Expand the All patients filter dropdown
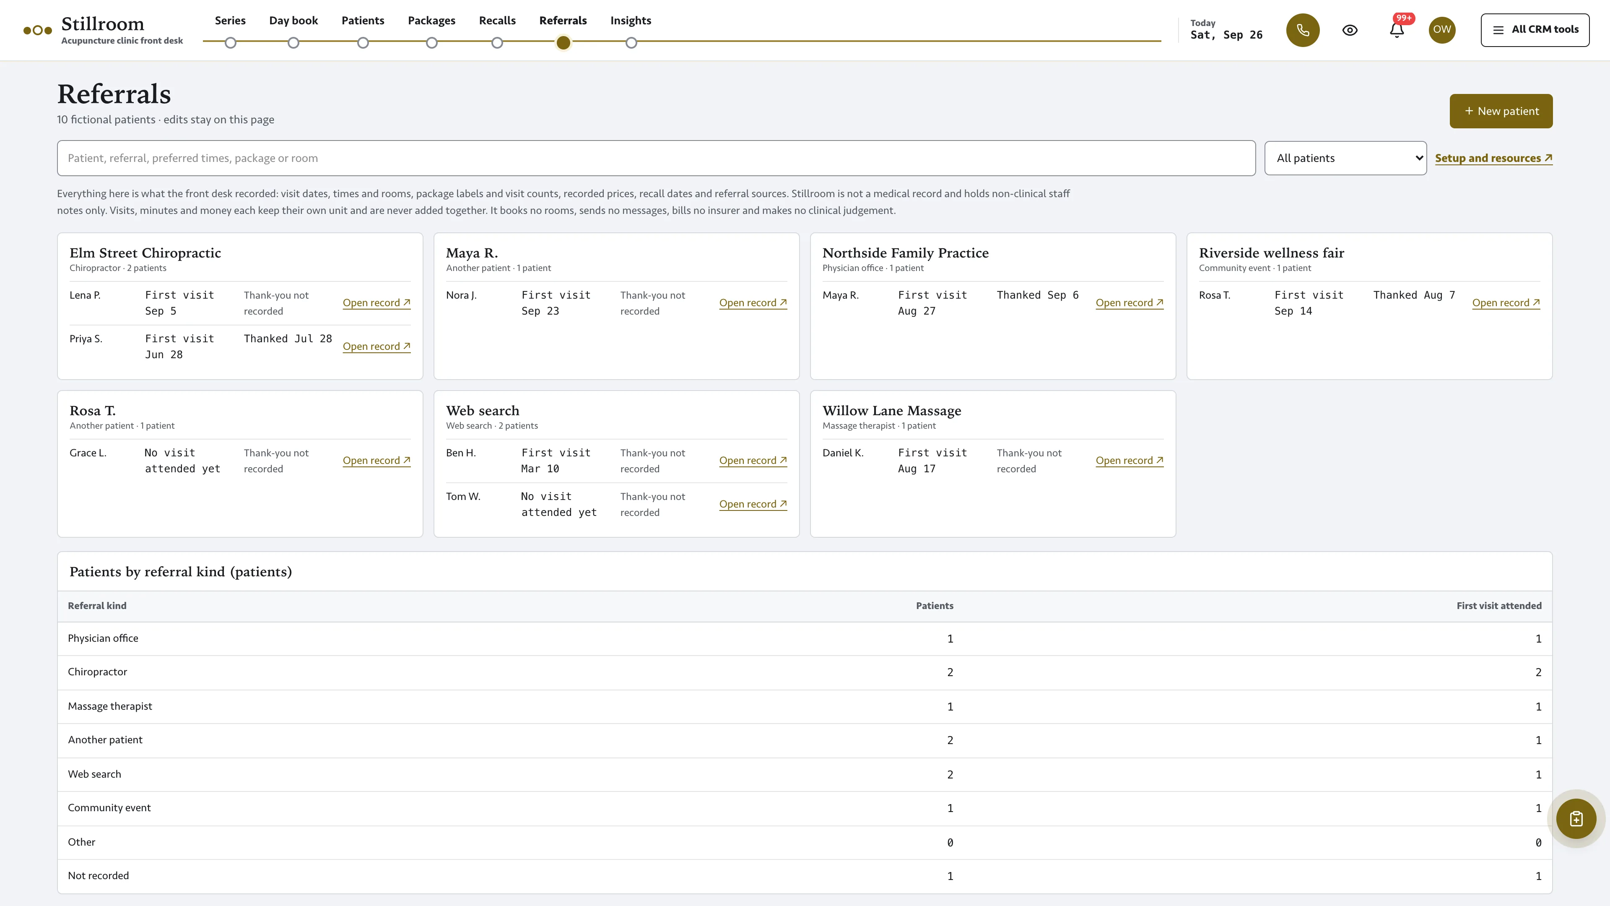Viewport: 1610px width, 906px height. (1345, 158)
